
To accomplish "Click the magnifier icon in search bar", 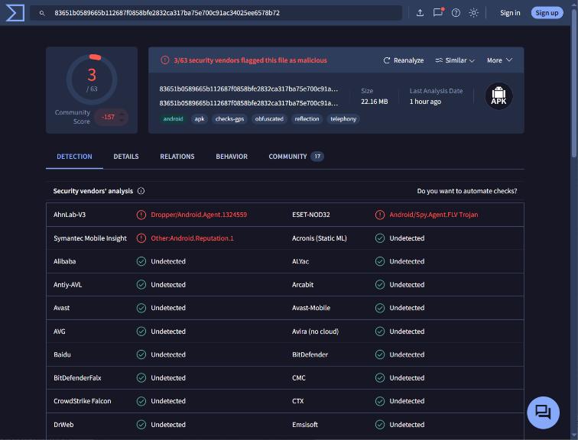I will tap(43, 13).
